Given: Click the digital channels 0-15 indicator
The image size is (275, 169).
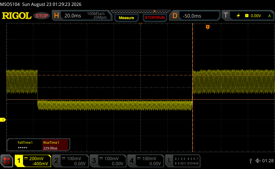Looking at the screenshot, I should pos(187,161).
